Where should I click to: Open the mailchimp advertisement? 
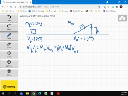pos(9,86)
